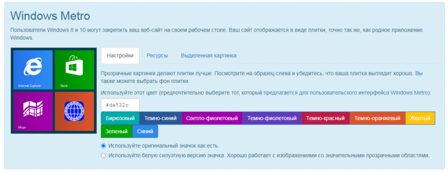This screenshot has height=173, width=448.
Task: Click the Internet Explorer tile icon
Action: point(32,67)
